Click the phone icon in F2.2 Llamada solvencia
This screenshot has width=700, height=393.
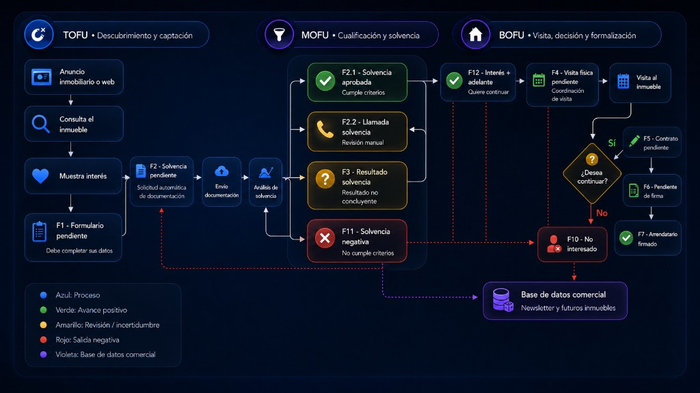[x=325, y=129]
